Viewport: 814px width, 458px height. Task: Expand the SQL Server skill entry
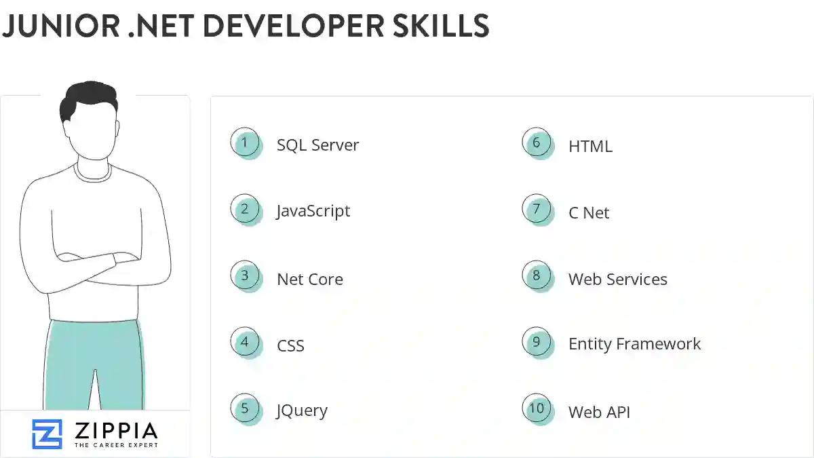[x=317, y=145]
